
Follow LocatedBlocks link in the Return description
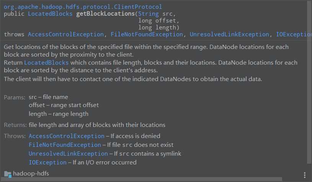[46, 63]
